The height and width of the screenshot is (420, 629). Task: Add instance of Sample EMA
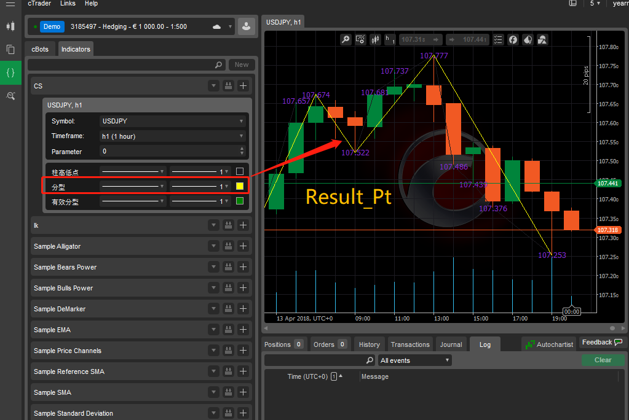[243, 329]
